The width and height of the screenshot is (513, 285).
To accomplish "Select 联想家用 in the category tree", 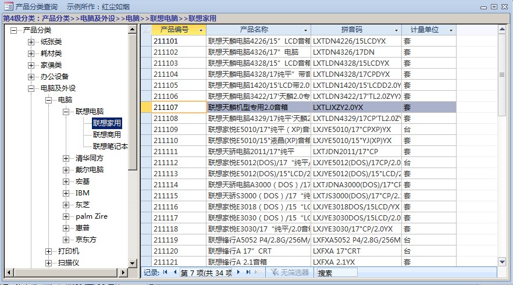I will click(x=107, y=123).
